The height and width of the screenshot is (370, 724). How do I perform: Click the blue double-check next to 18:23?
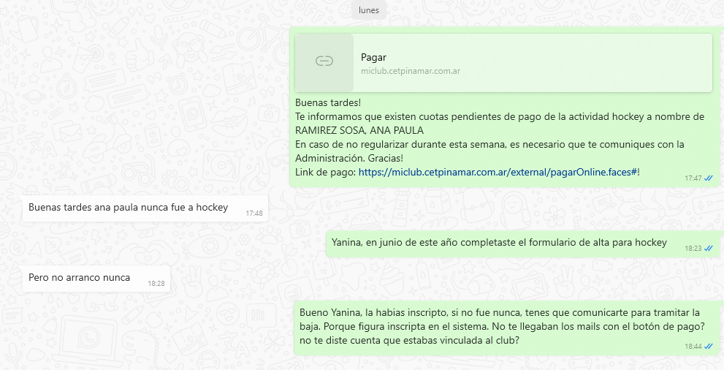coord(709,248)
